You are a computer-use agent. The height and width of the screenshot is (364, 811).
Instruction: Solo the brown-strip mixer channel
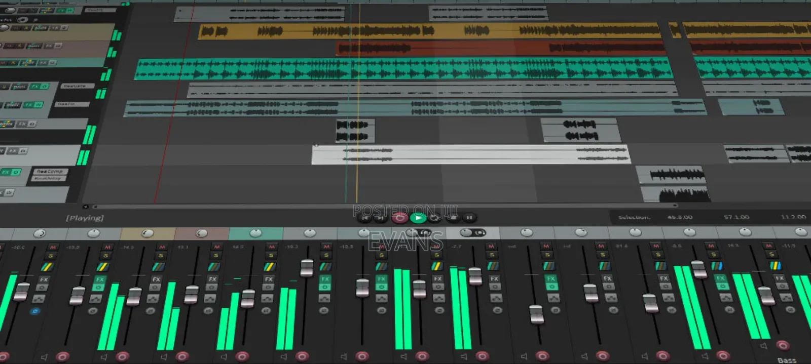point(216,255)
